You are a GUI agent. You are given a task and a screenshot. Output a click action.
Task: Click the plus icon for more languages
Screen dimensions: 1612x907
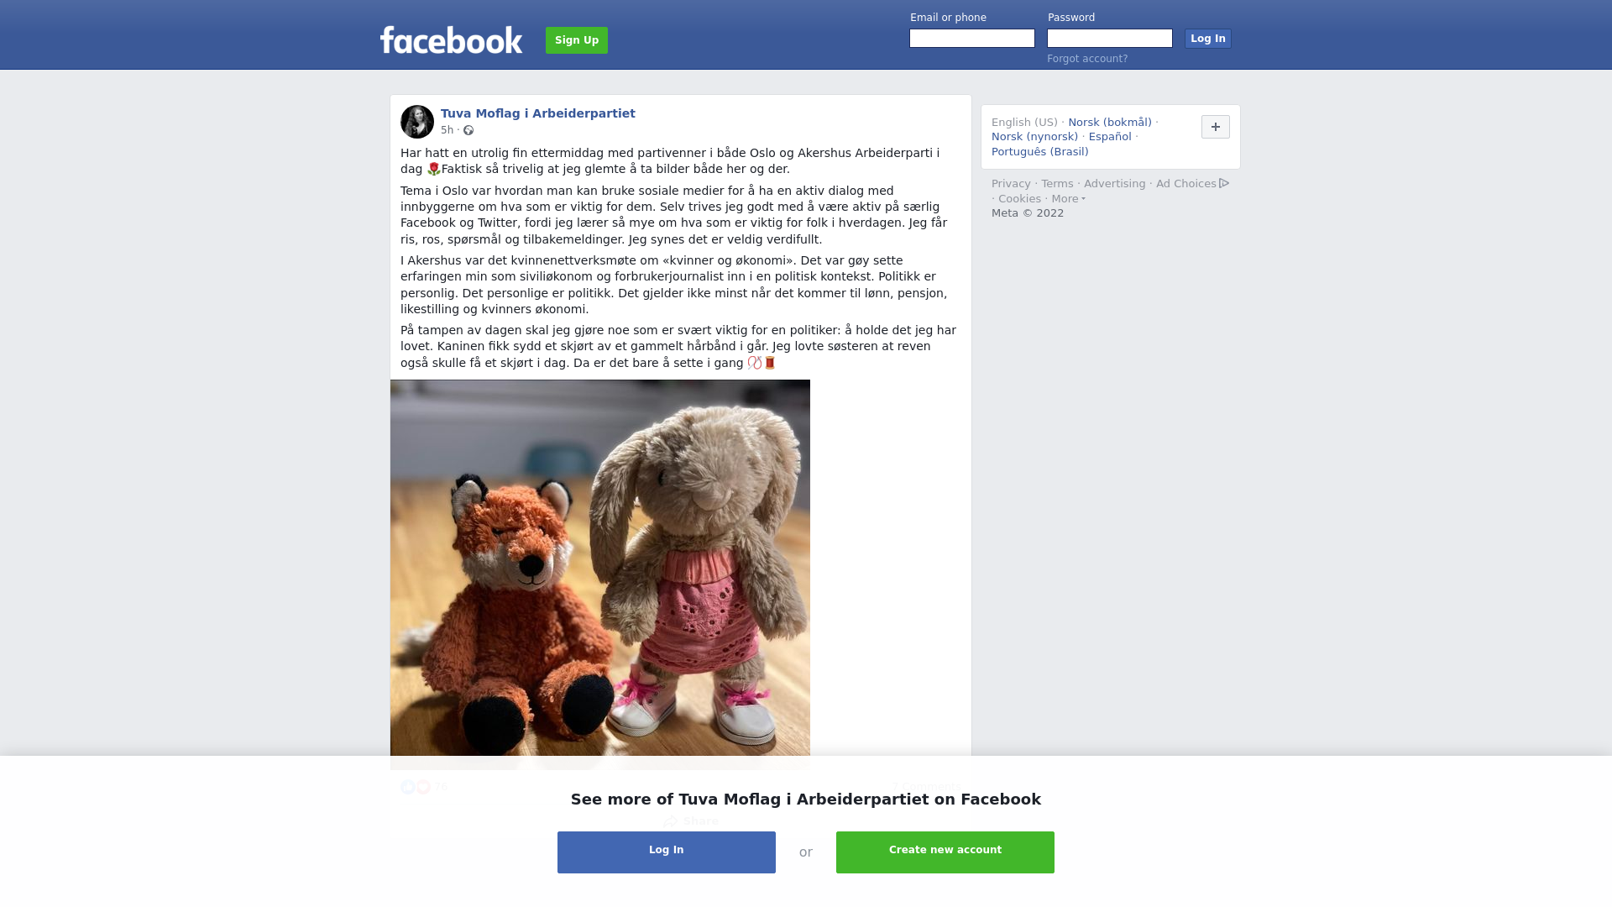pyautogui.click(x=1216, y=127)
